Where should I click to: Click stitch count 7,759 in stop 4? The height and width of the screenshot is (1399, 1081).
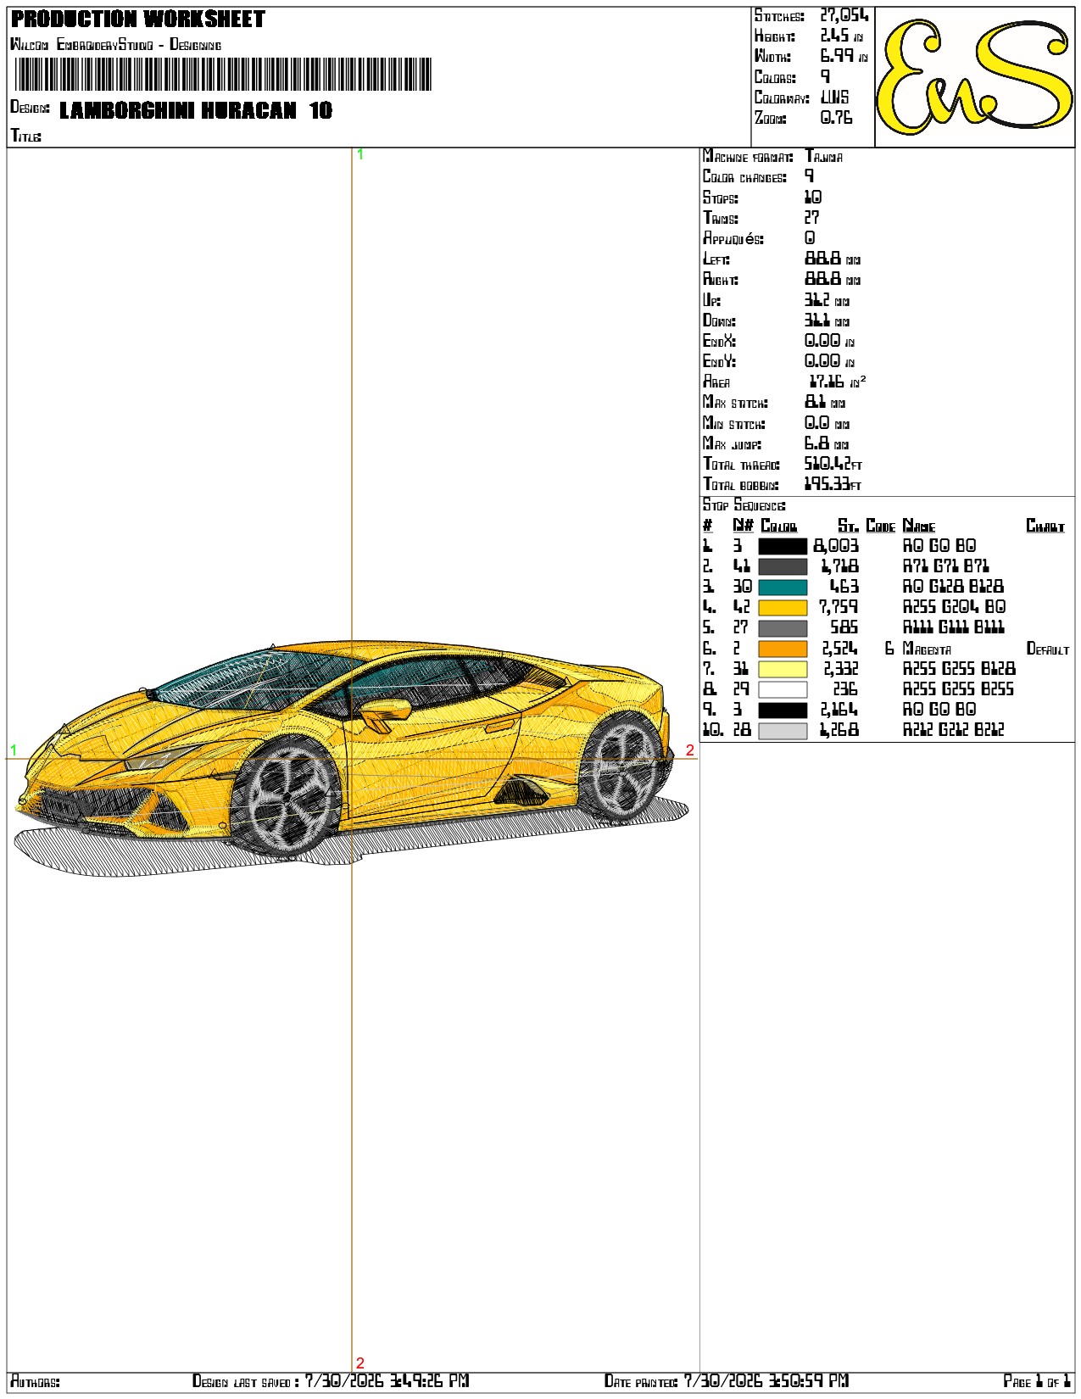pos(839,607)
